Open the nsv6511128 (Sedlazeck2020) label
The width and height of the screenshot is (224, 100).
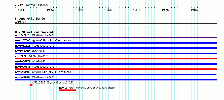35,46
